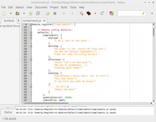Collapse the morning fold on line 17
Image resolution: width=156 pixels, height=122 pixels.
click(x=31, y=46)
